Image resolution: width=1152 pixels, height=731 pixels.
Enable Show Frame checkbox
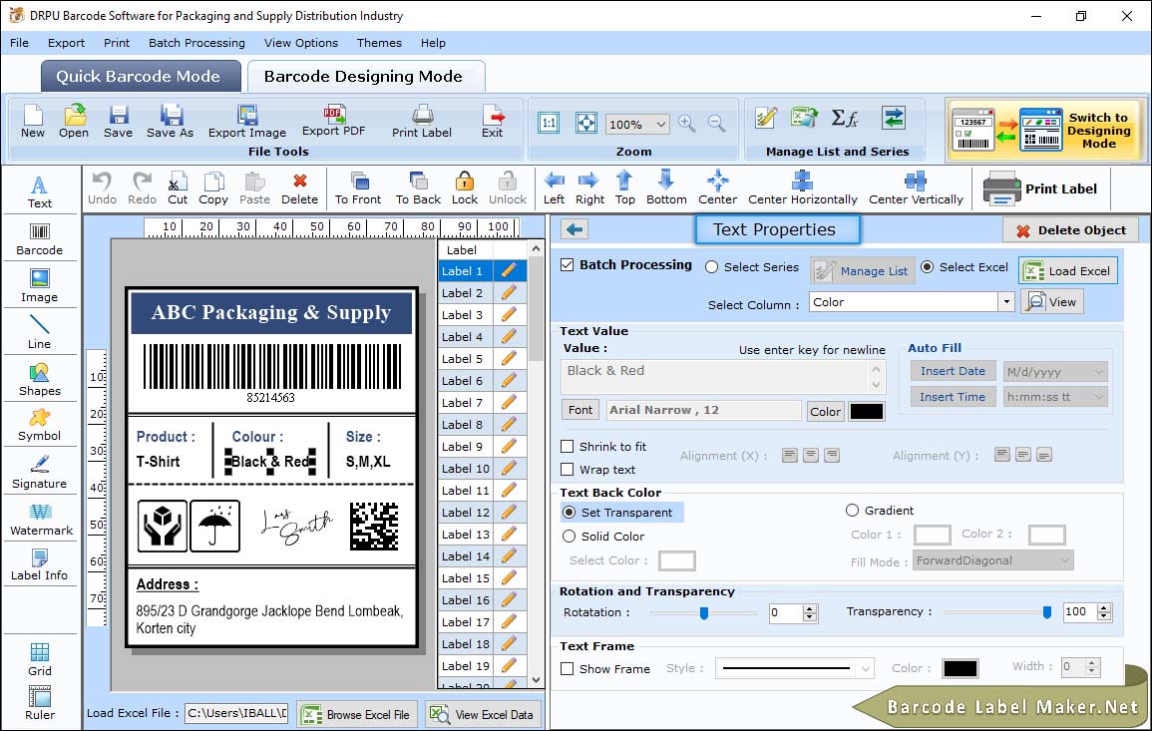tap(568, 668)
